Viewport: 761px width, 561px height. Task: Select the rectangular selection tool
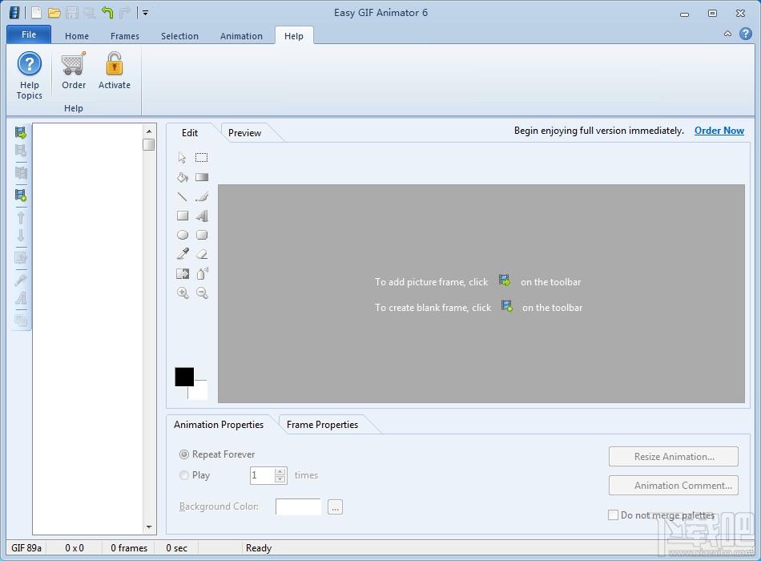tap(201, 157)
